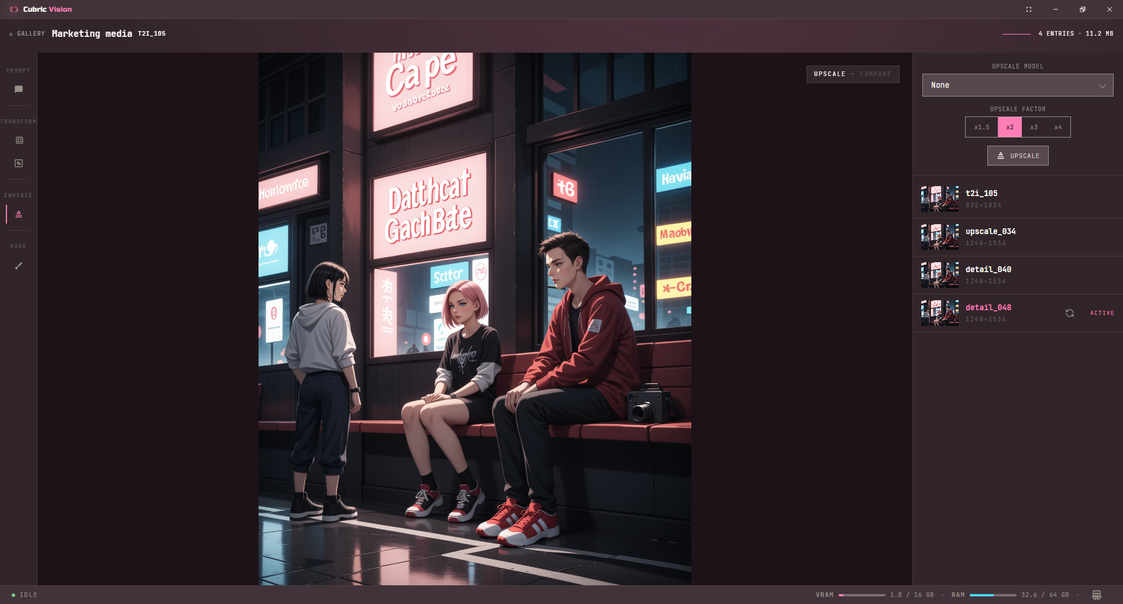
Task: Click the refresh icon on detail_048
Action: (x=1070, y=313)
